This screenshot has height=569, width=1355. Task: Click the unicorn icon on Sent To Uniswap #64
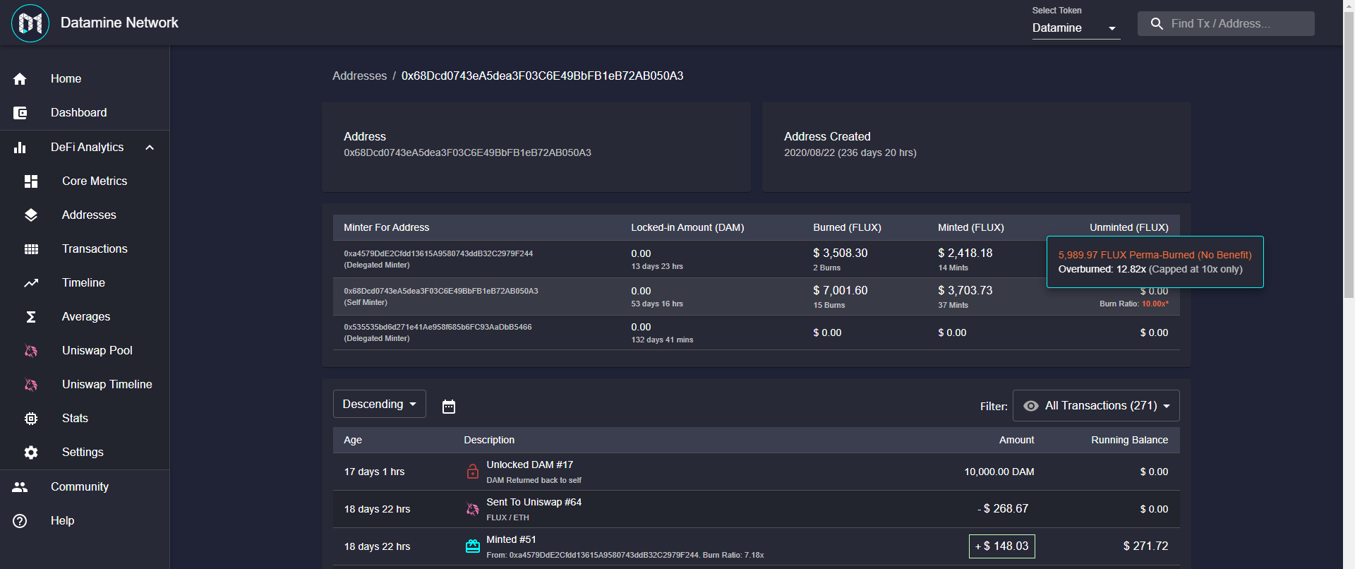click(473, 509)
